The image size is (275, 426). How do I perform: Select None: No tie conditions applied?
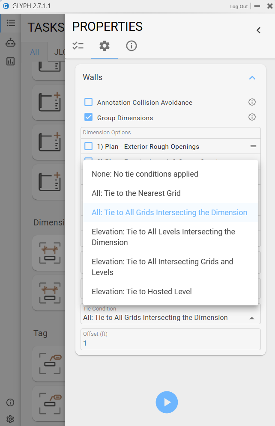145,174
